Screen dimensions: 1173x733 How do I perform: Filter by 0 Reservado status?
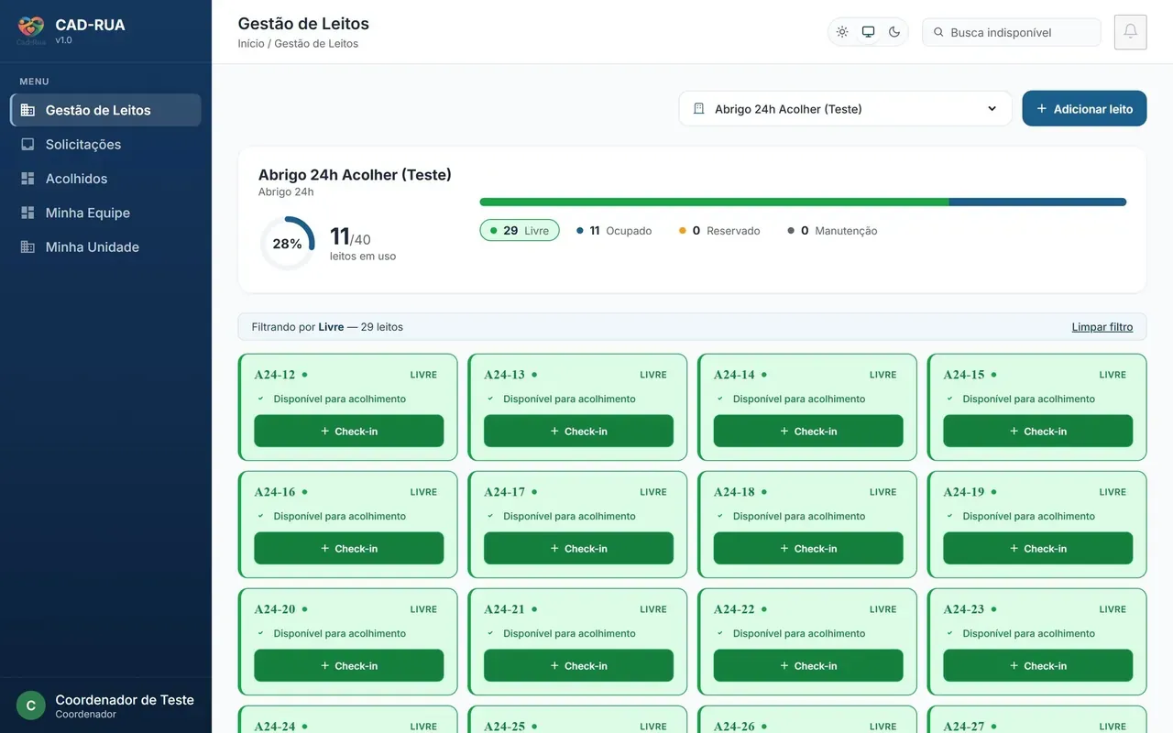(x=719, y=231)
